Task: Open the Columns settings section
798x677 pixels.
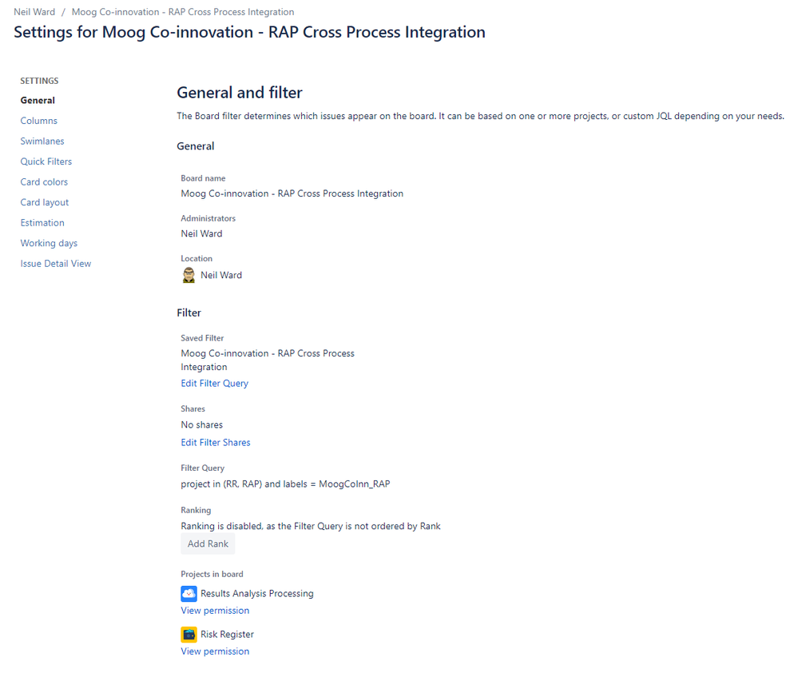Action: [38, 121]
